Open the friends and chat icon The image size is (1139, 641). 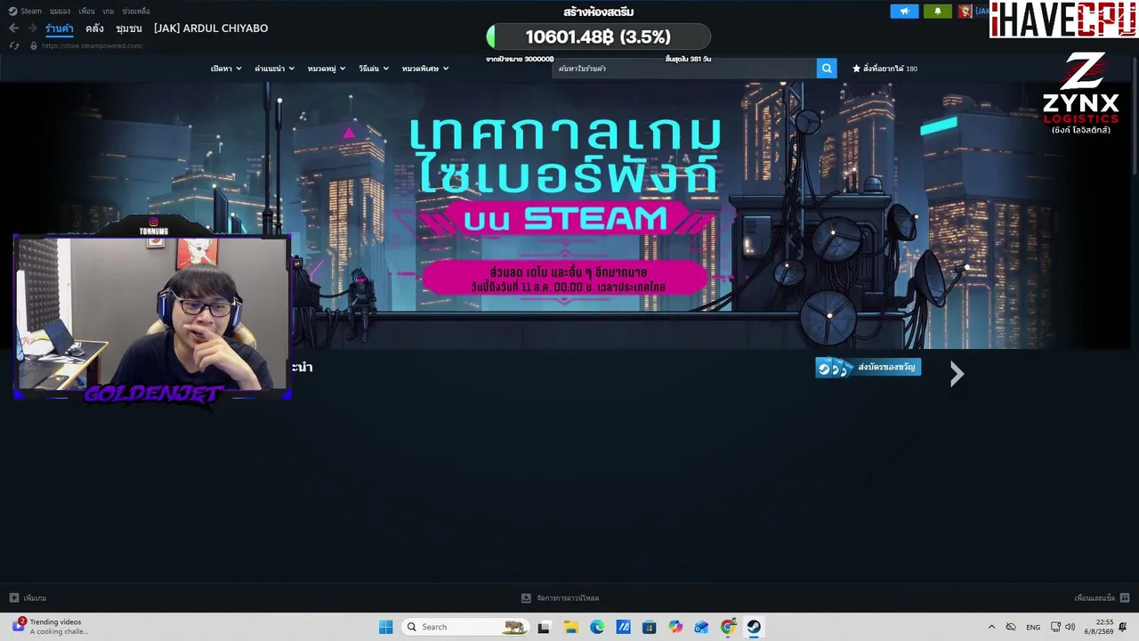(1125, 598)
